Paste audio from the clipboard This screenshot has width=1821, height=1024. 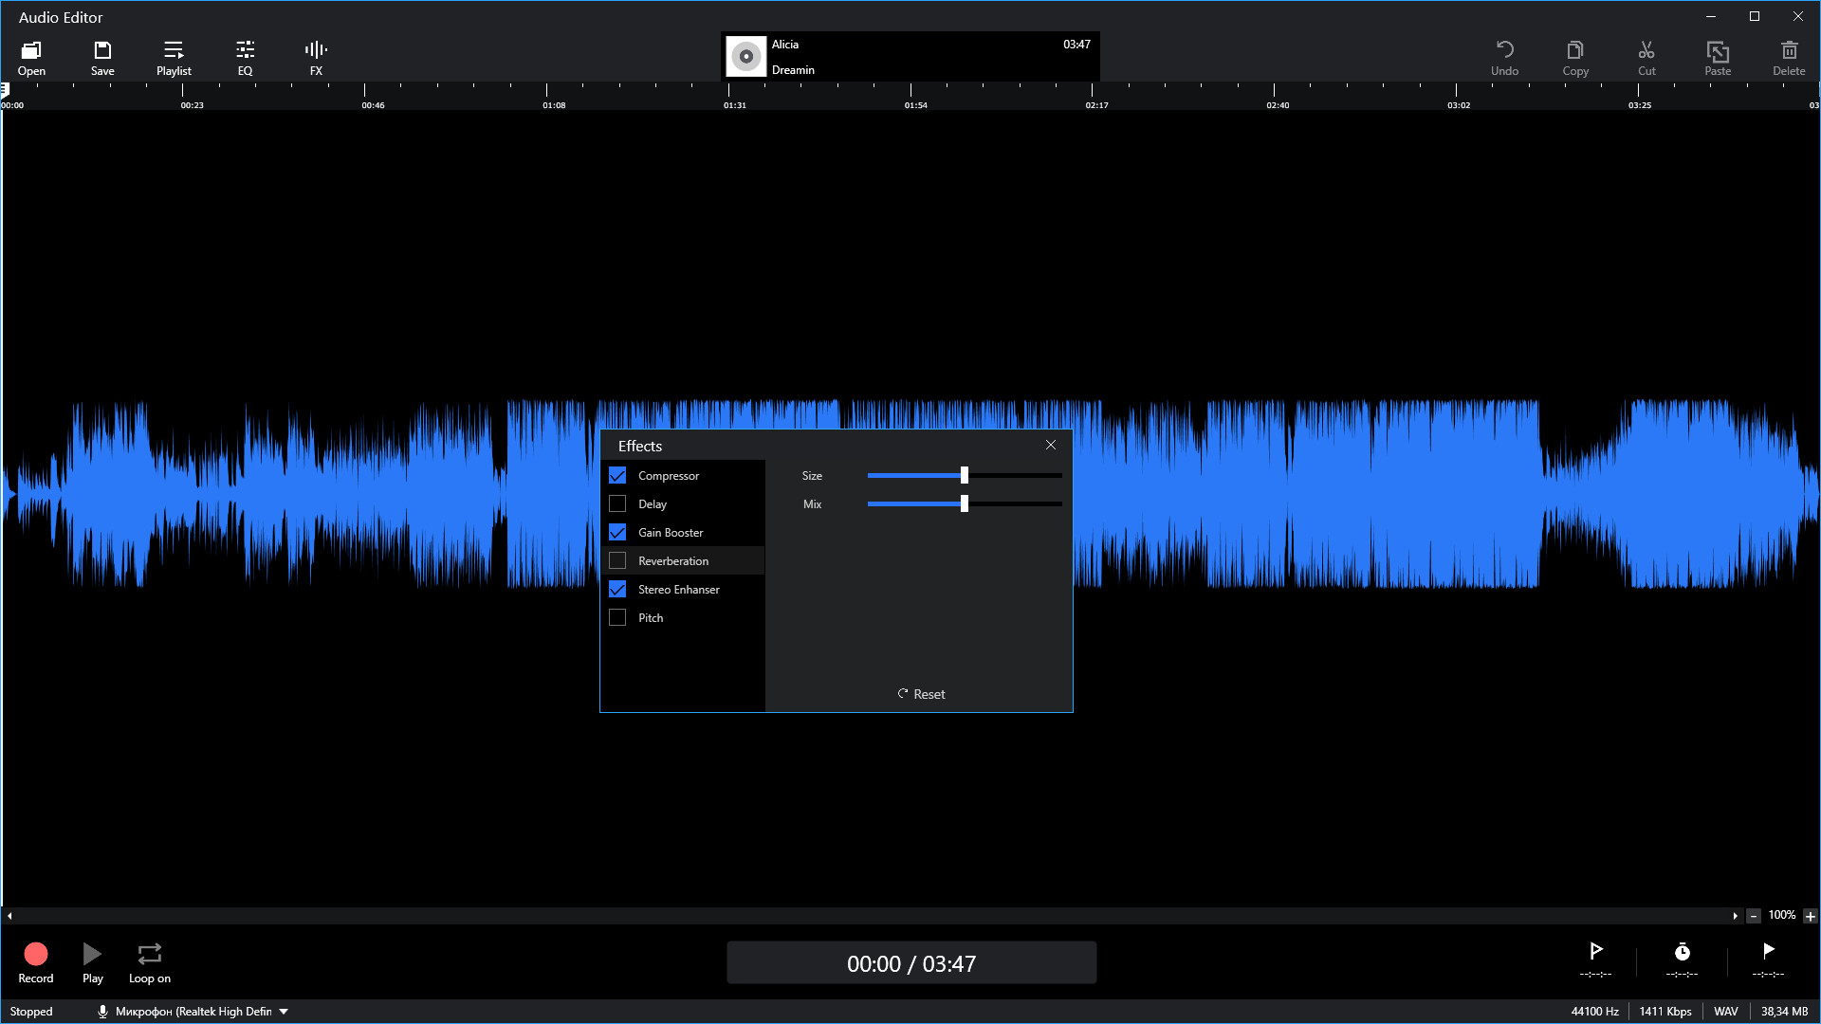(1718, 57)
